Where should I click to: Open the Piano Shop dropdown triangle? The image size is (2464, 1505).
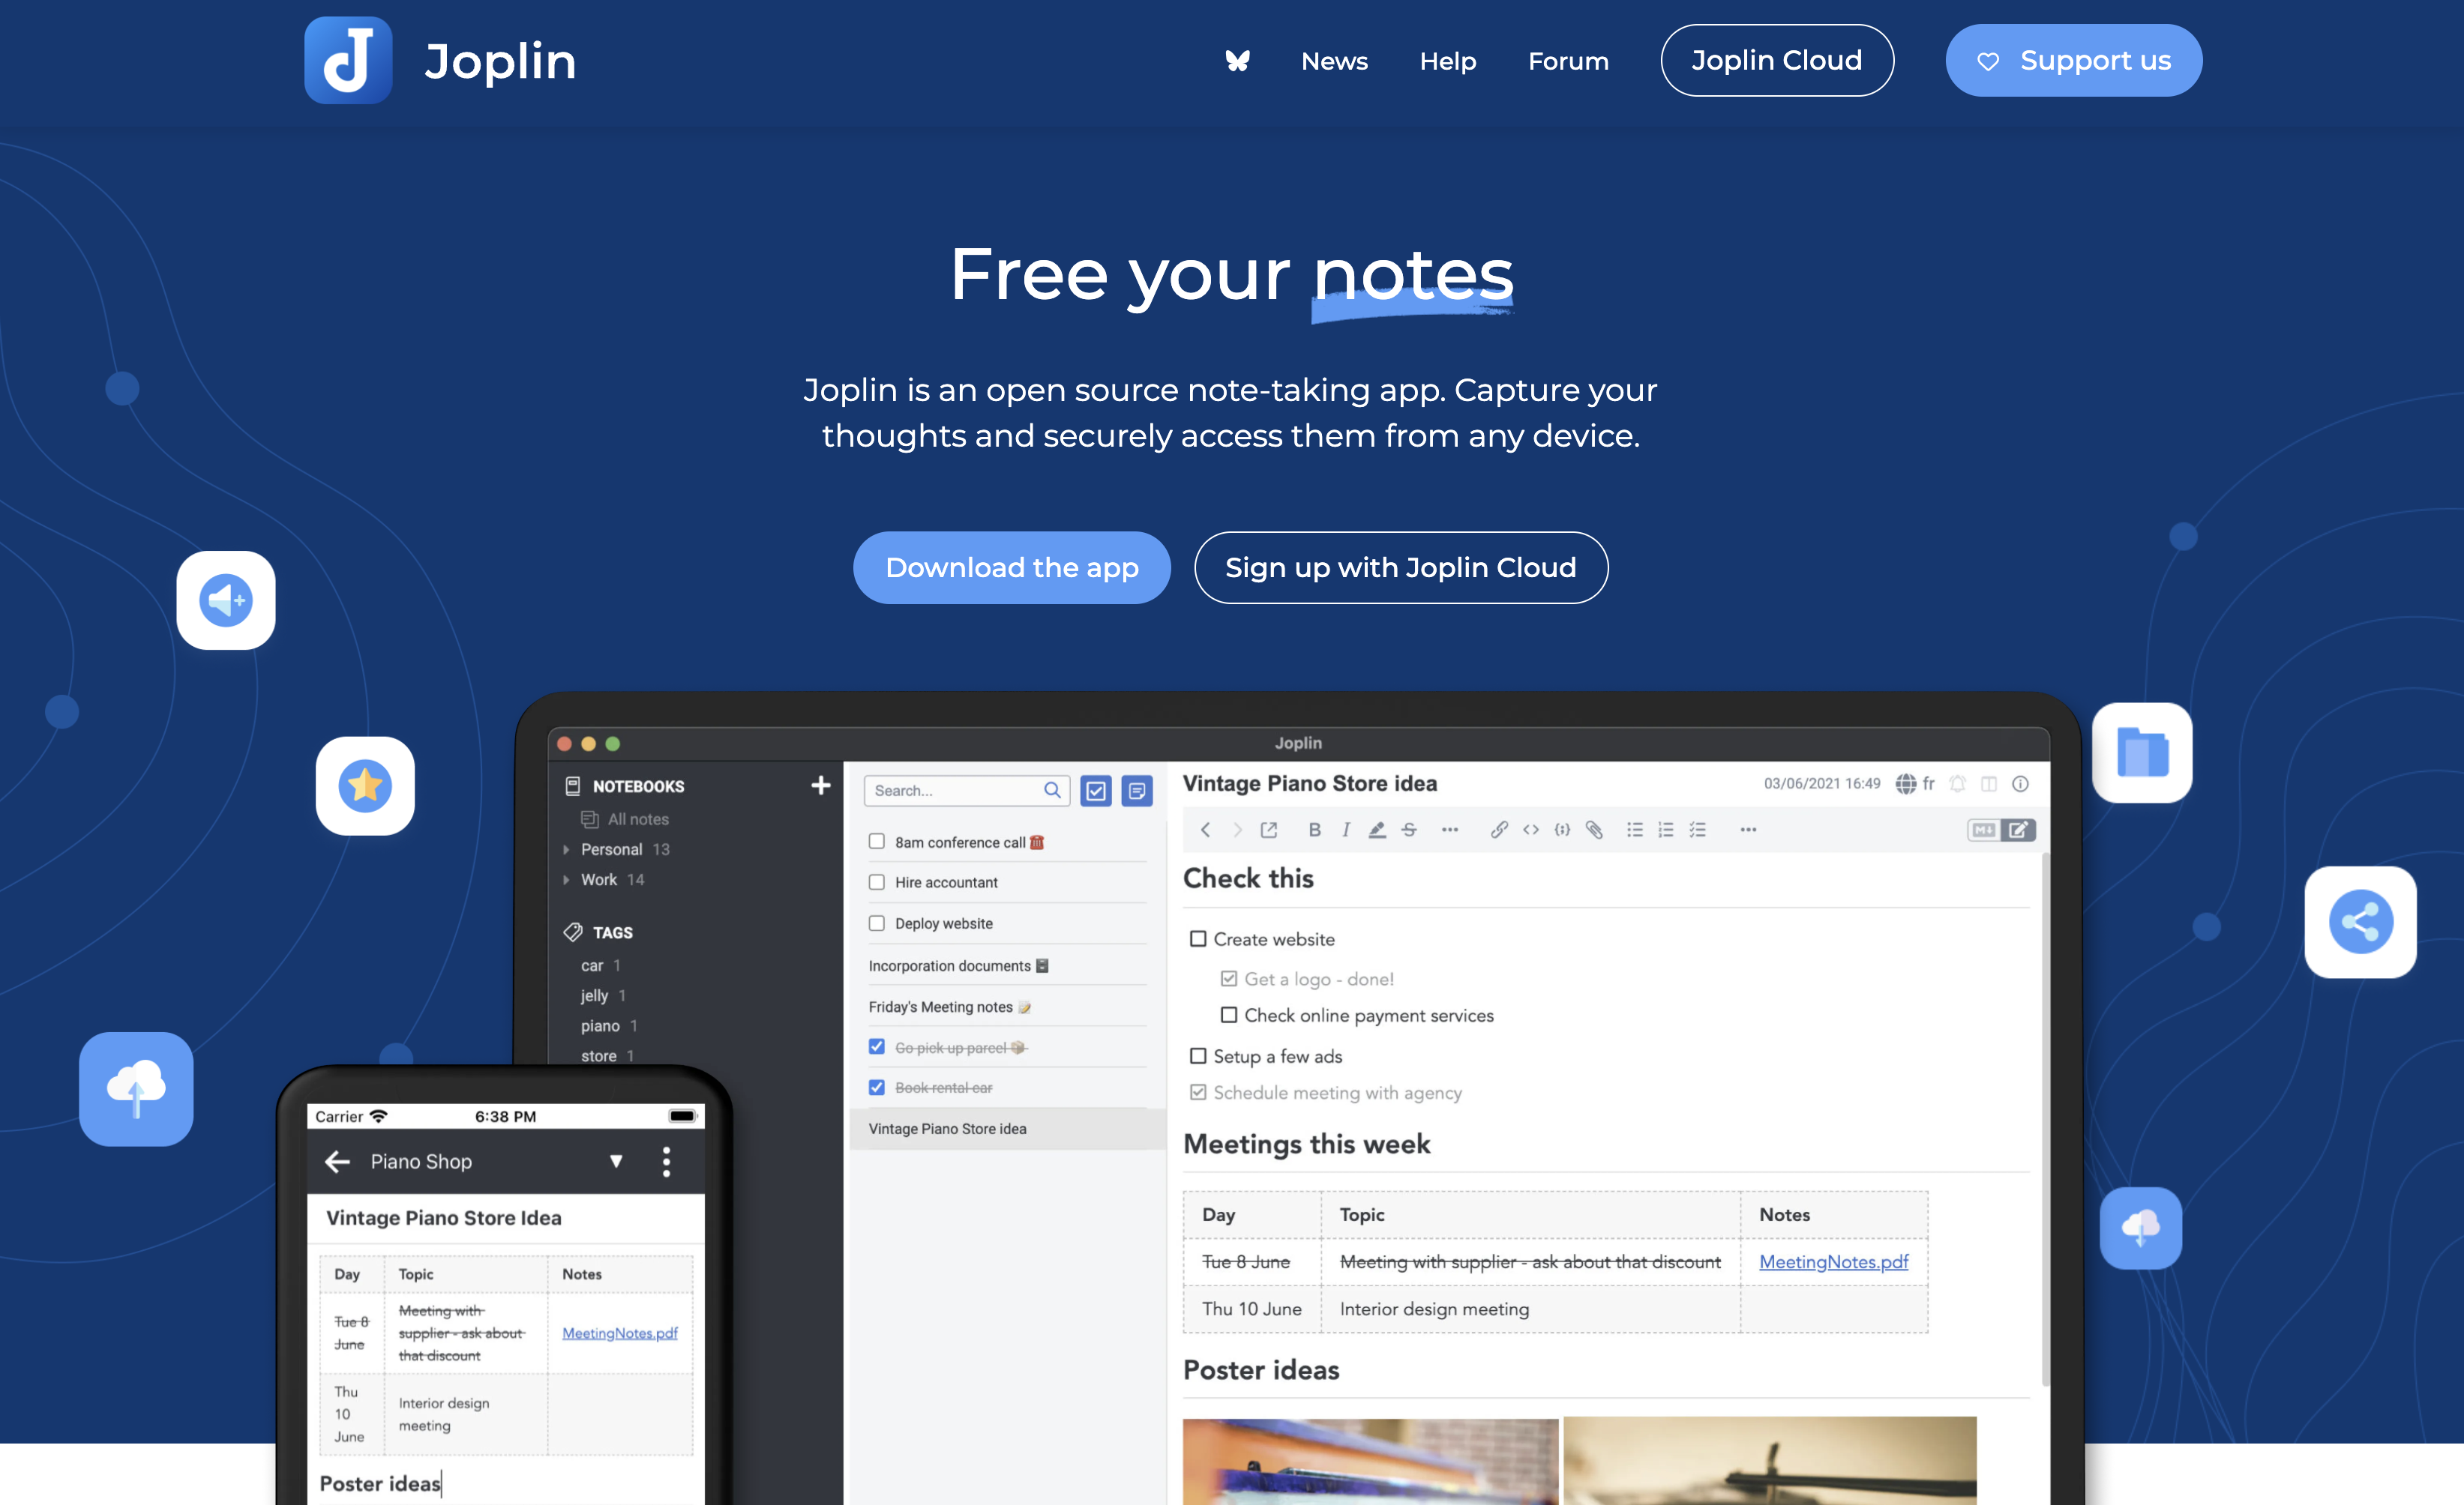coord(616,1161)
